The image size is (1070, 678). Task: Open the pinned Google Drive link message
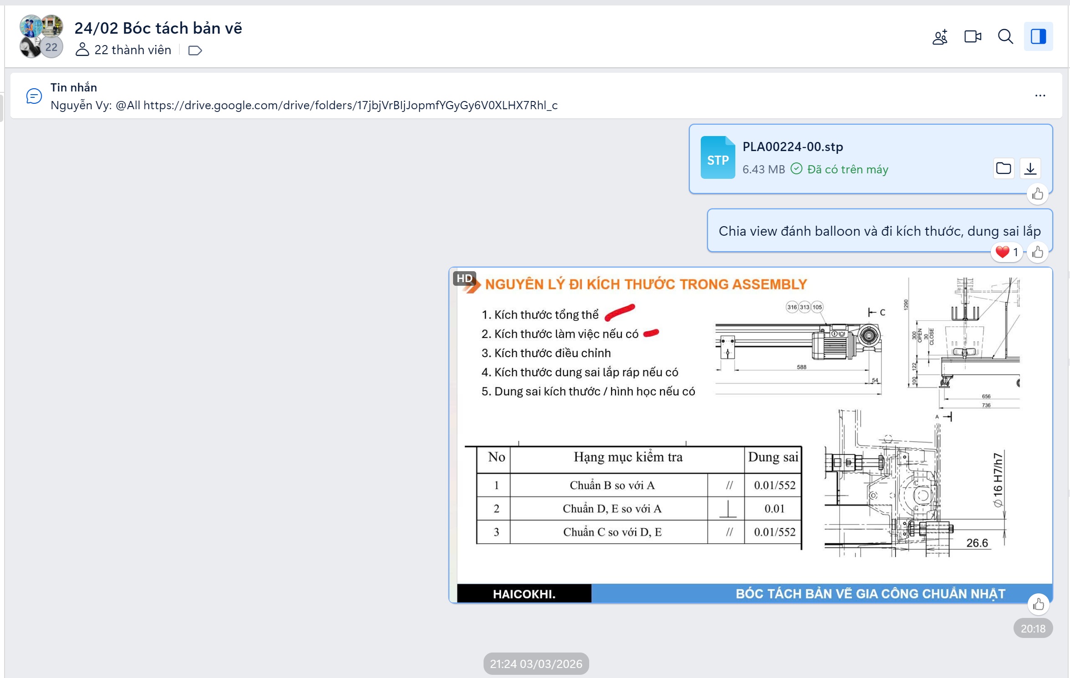(x=304, y=105)
